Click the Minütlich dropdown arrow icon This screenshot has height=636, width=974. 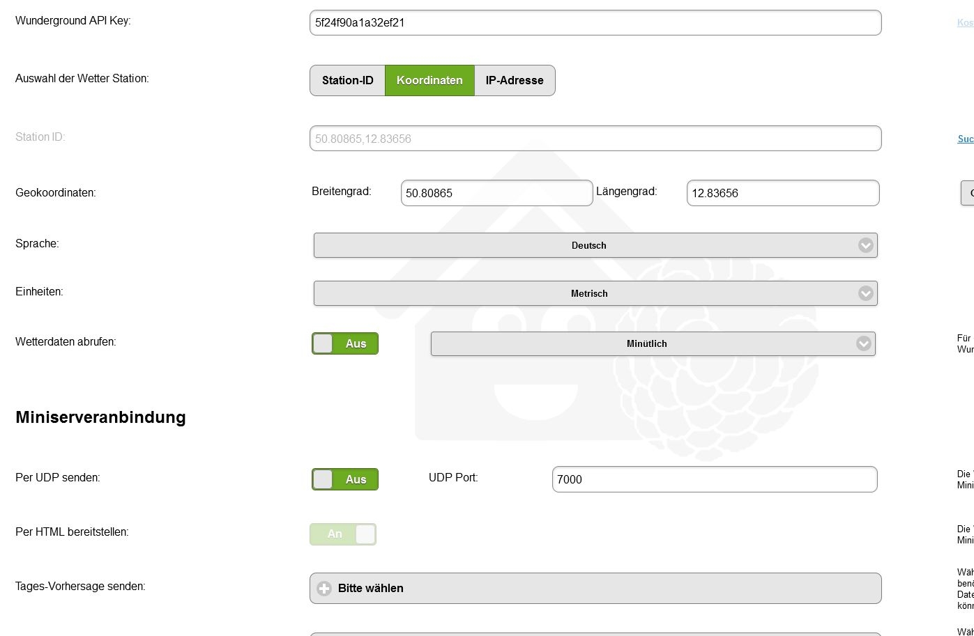pyautogui.click(x=863, y=344)
